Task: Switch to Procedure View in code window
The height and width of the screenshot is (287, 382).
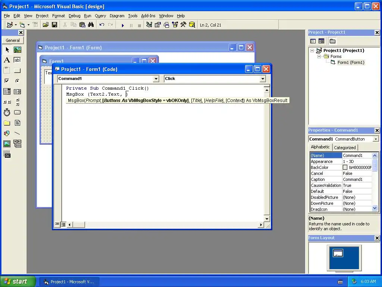Action: tap(57, 224)
